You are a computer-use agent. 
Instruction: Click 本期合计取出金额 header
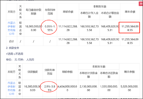110,15
